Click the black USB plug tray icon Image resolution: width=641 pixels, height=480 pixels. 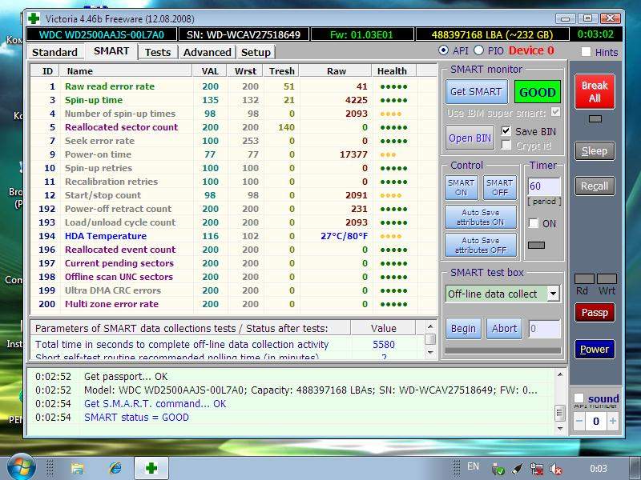tap(517, 469)
